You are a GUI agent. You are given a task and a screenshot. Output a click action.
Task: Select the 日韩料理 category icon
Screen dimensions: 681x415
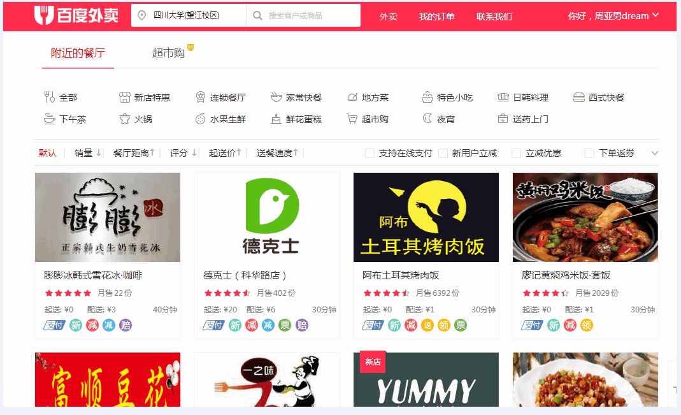tap(503, 97)
